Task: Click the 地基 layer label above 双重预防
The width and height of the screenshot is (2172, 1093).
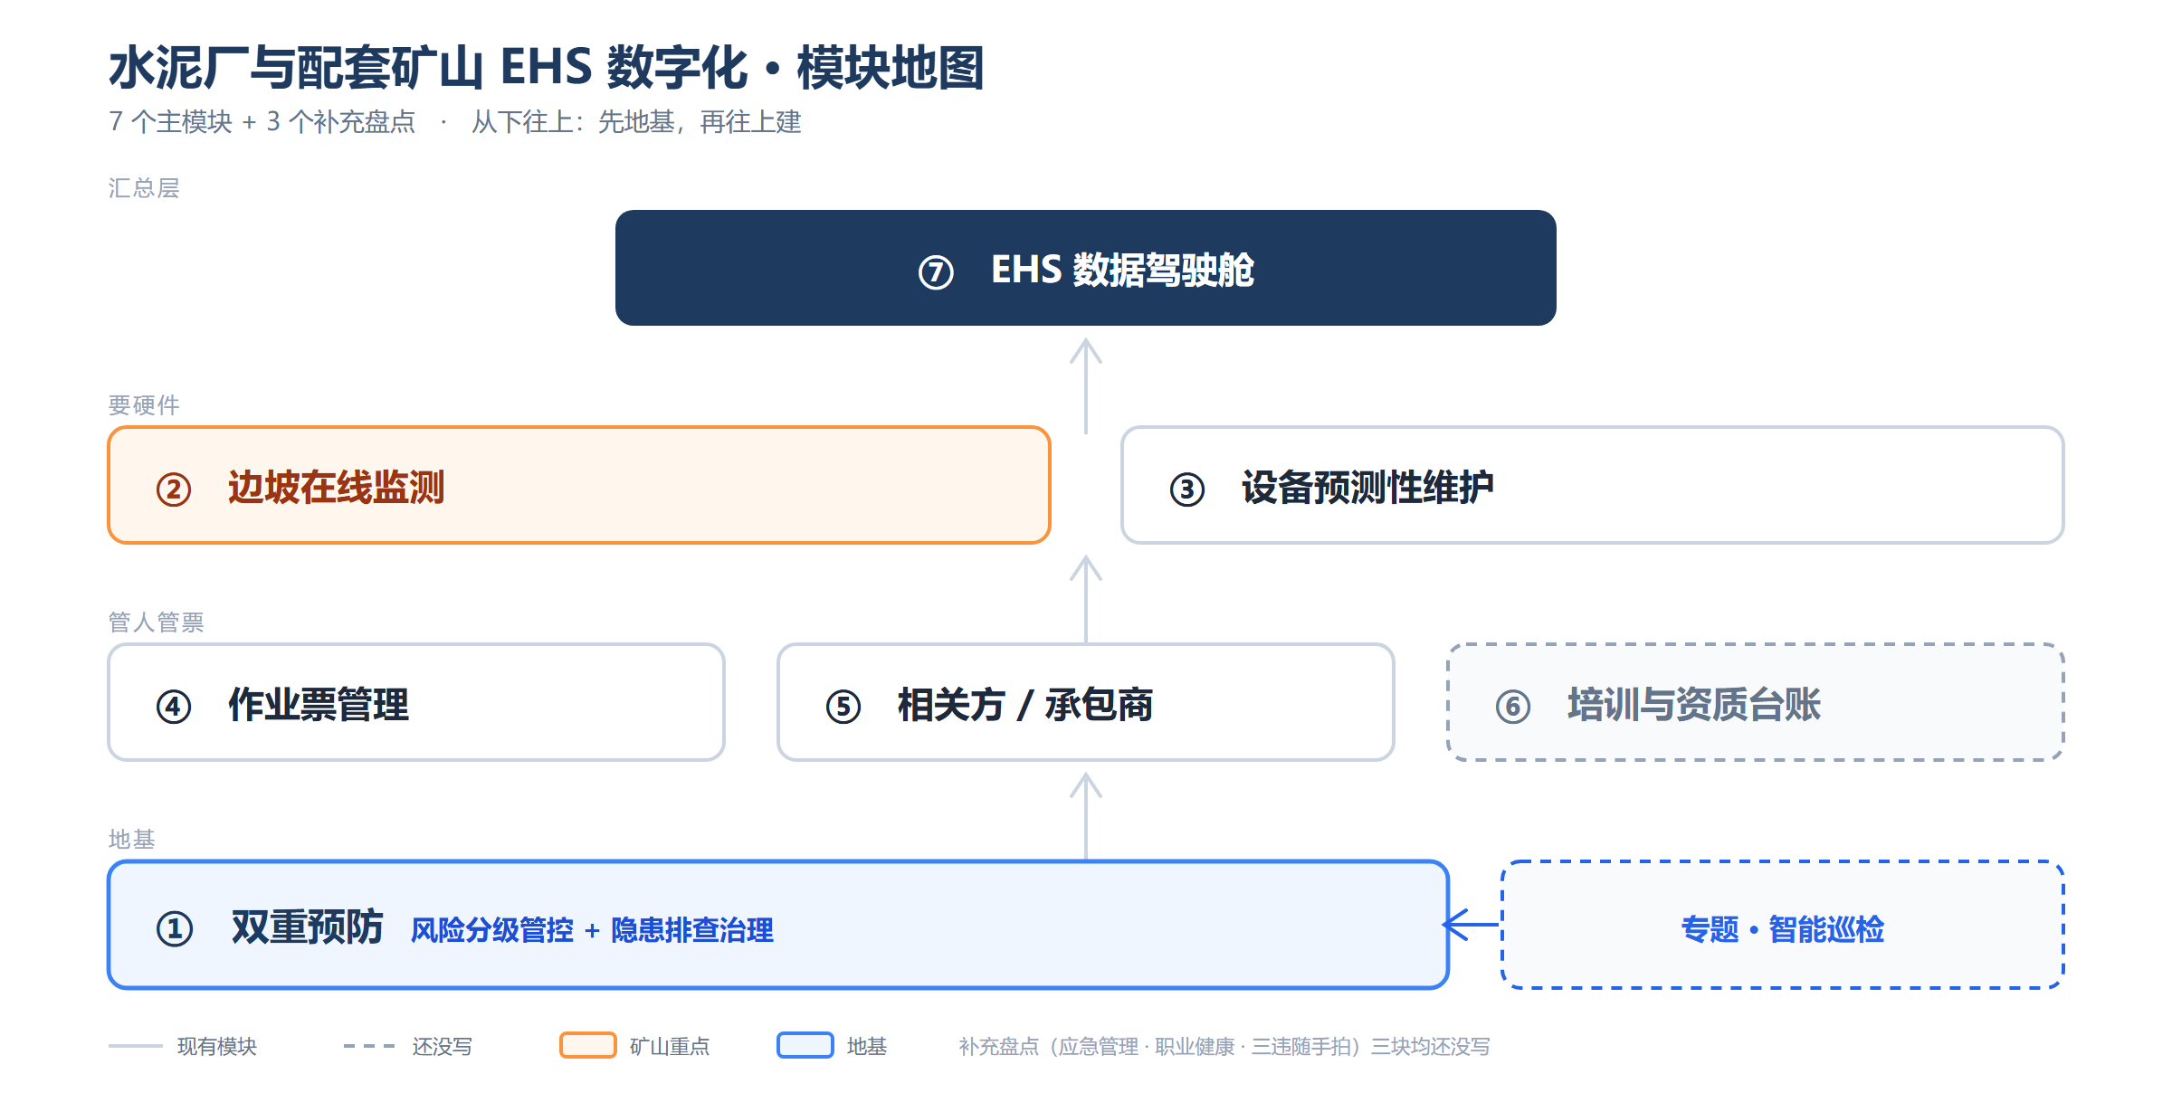Action: coord(132,840)
